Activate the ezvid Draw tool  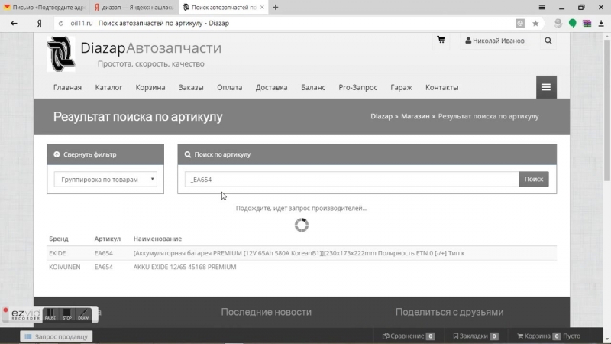click(x=83, y=314)
